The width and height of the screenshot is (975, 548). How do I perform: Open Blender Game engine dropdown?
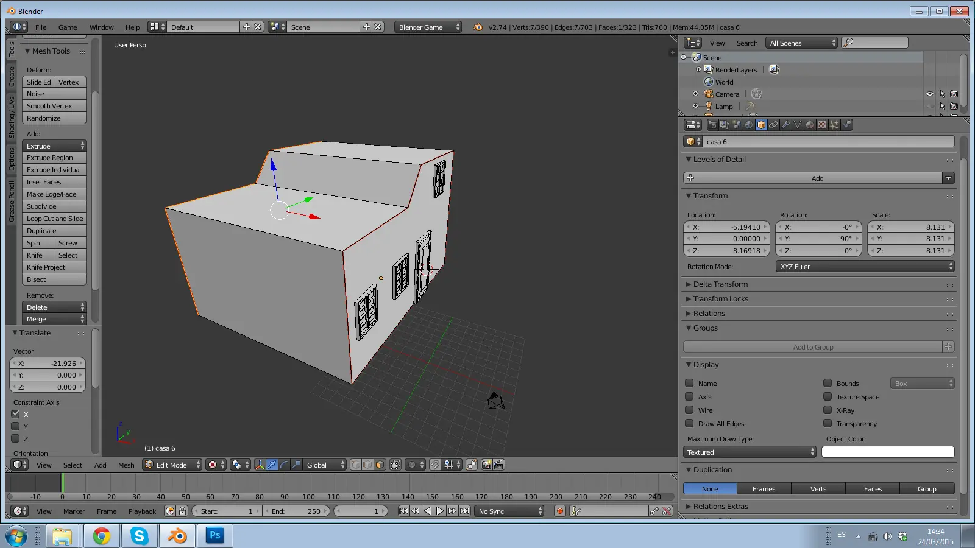(x=428, y=27)
